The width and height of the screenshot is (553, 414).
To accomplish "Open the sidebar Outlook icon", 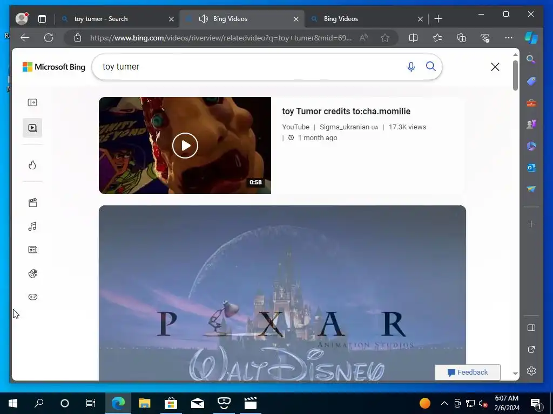I will (531, 168).
